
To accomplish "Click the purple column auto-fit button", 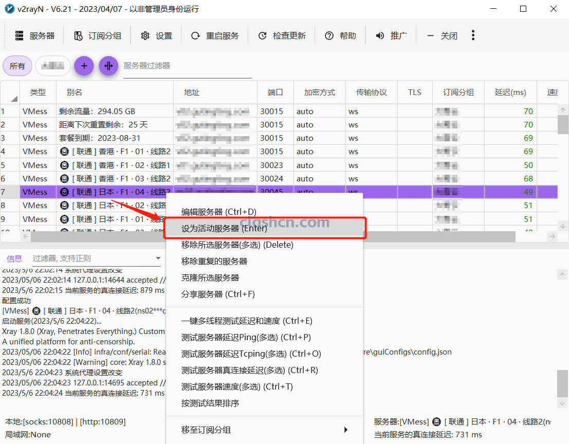I will [108, 66].
